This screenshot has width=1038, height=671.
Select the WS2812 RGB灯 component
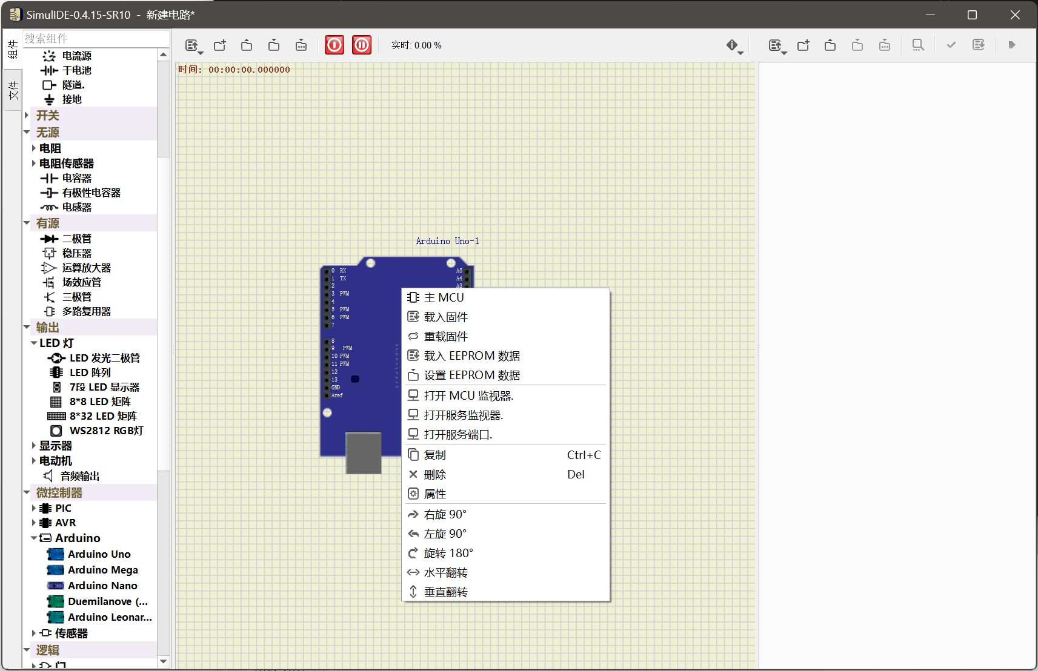(x=106, y=431)
